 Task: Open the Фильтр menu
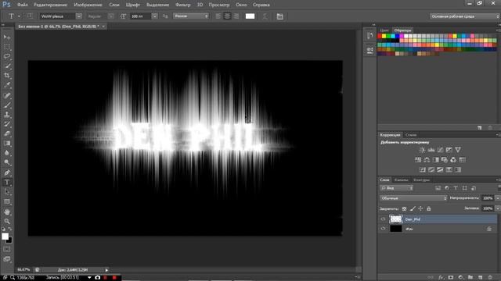point(182,5)
